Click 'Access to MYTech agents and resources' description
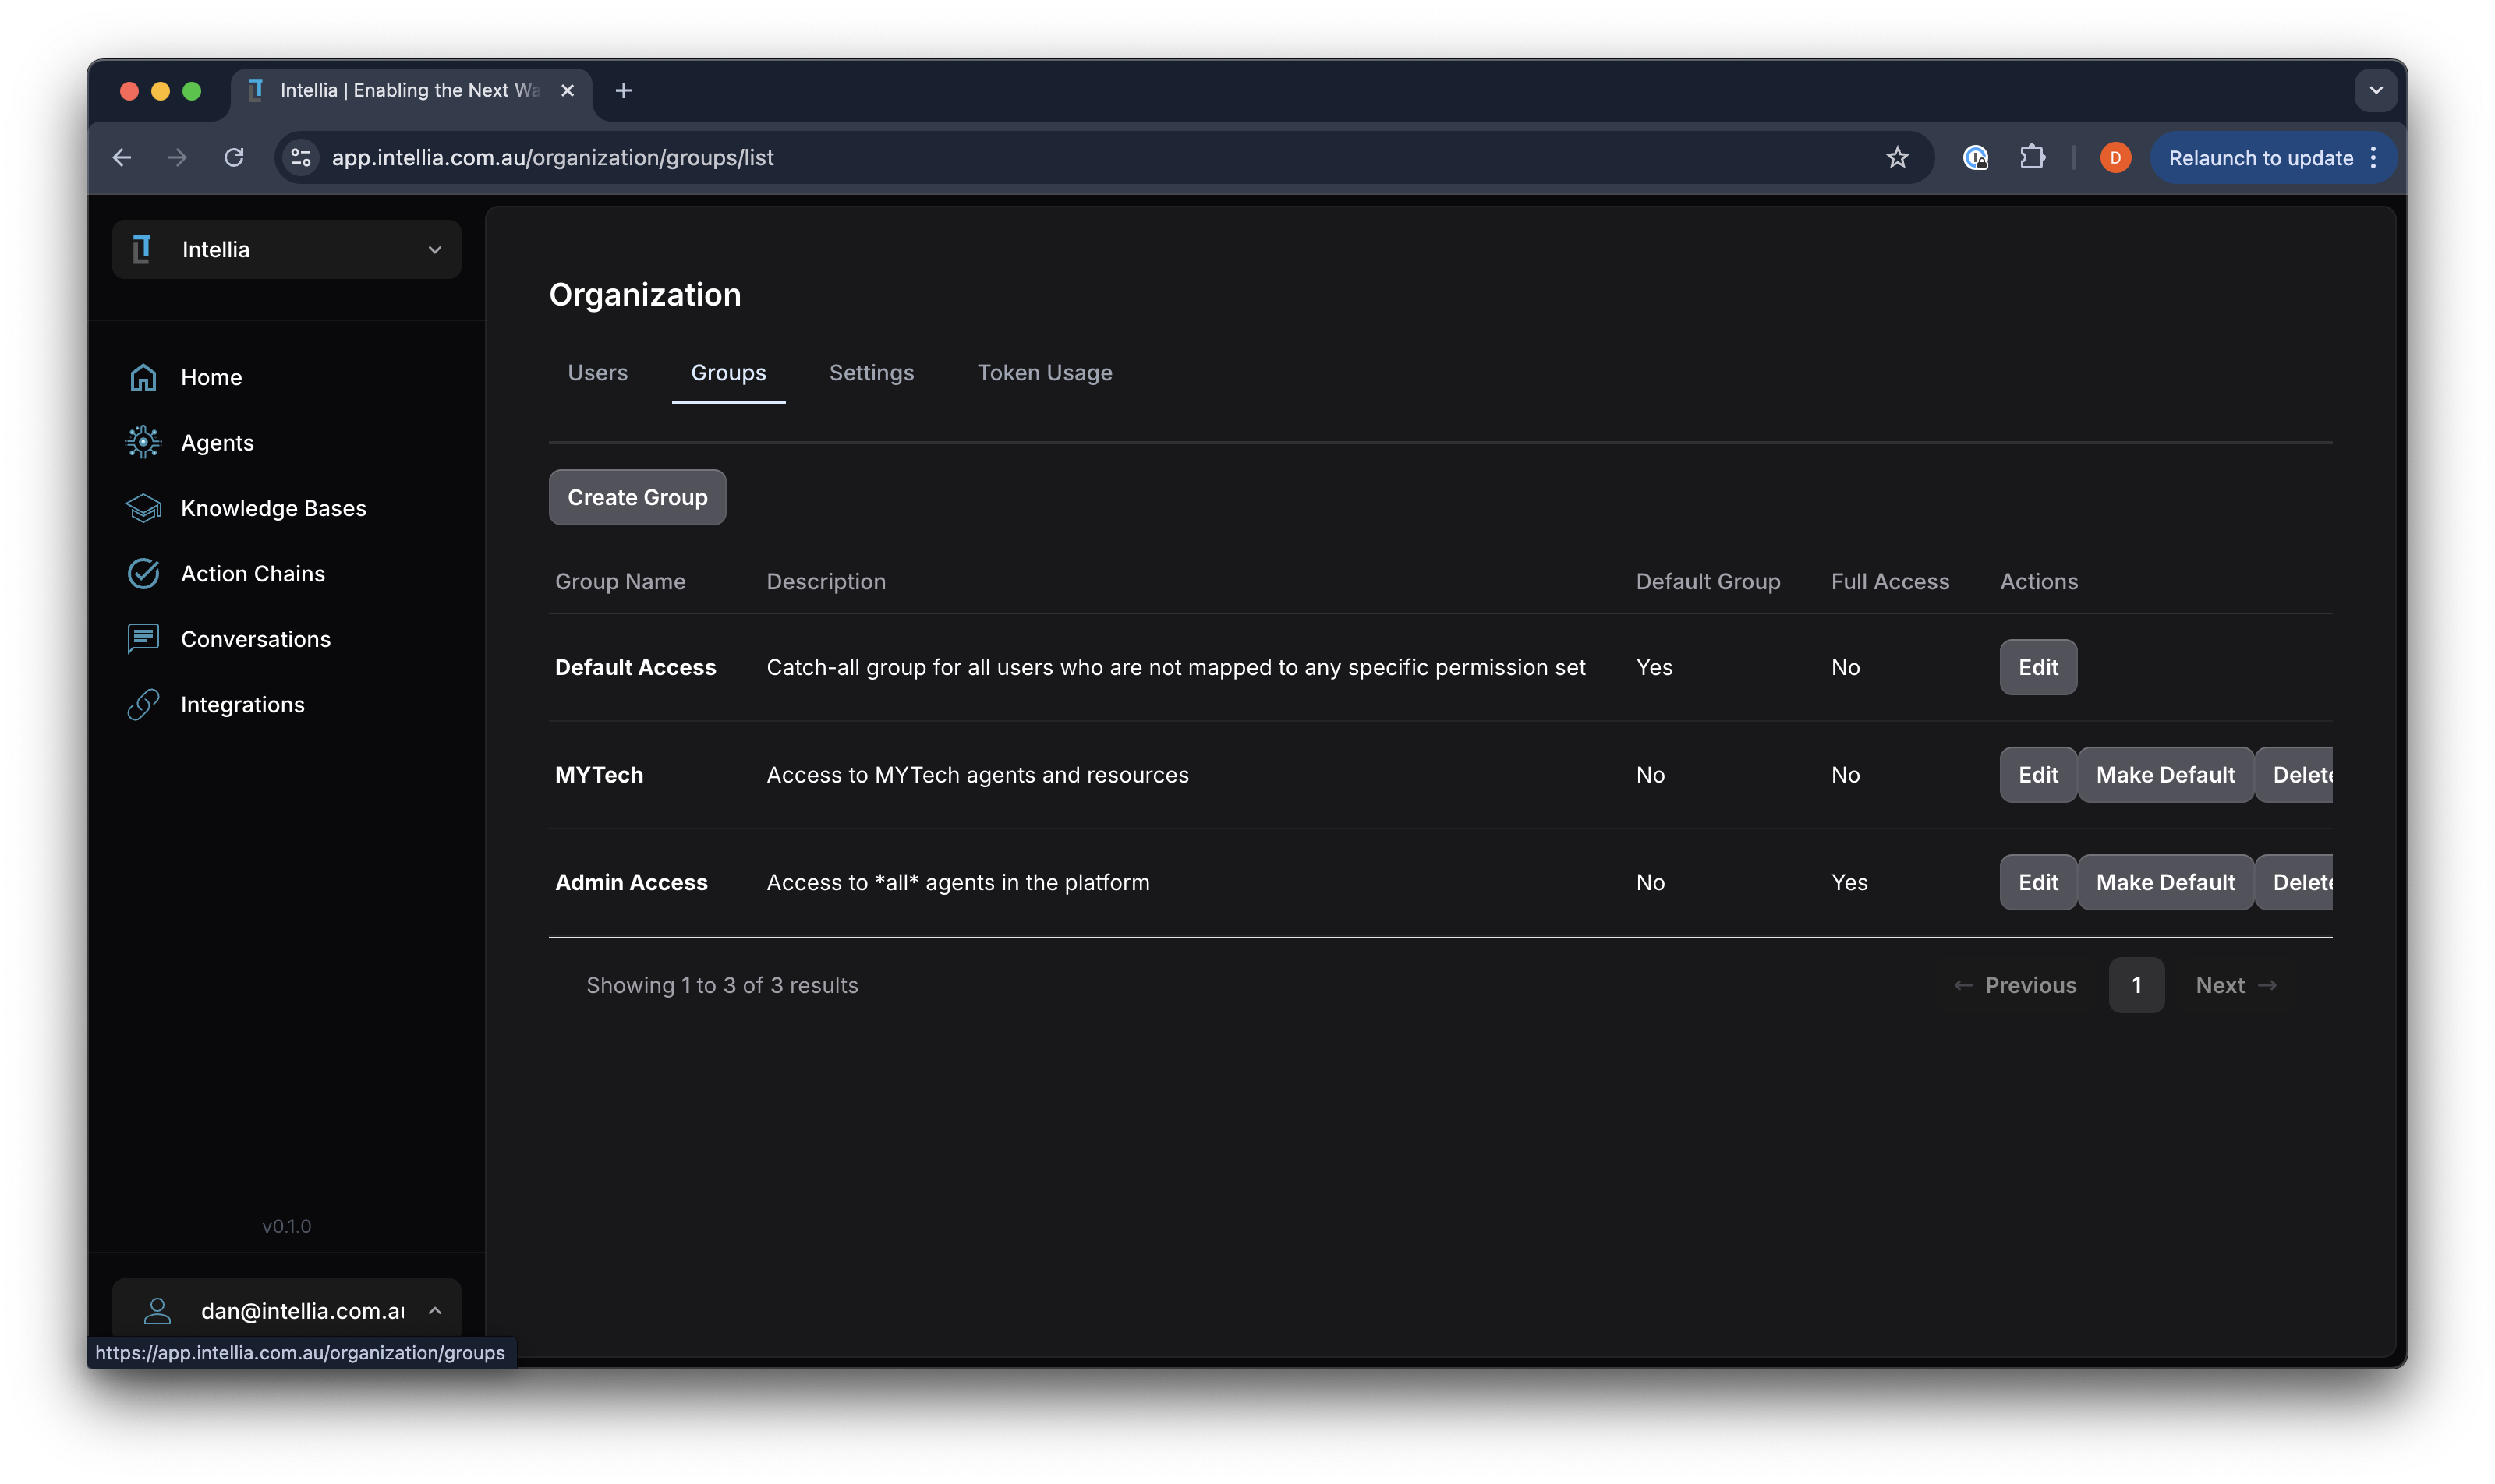The width and height of the screenshot is (2495, 1484). click(978, 775)
